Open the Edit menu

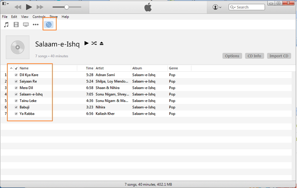tap(14, 17)
